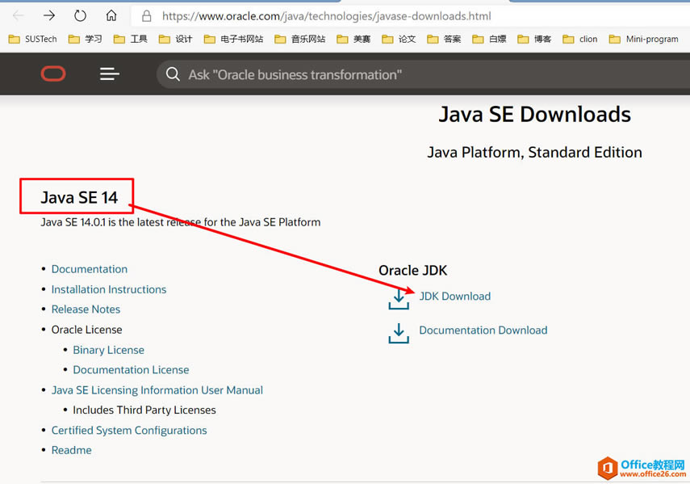The width and height of the screenshot is (690, 484).
Task: Click the Java SE 14 heading
Action: (x=79, y=197)
